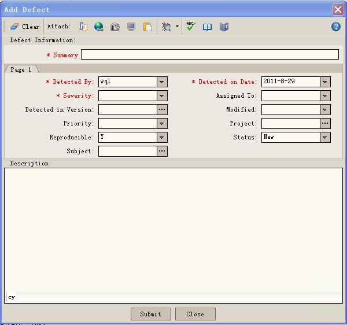Attach a file using paperclip icon
Screen dimensions: 347x325
coord(83,27)
